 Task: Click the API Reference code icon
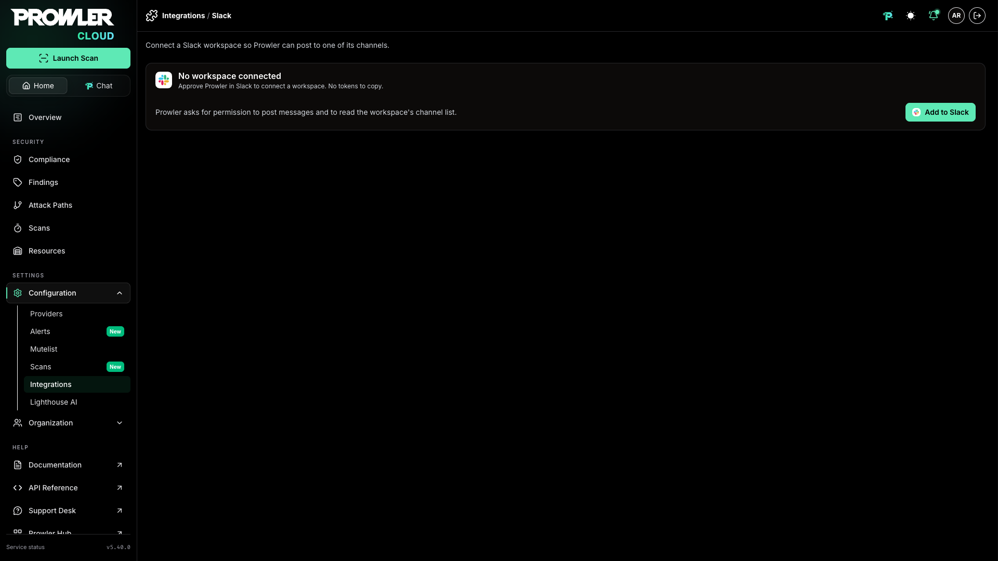[18, 488]
